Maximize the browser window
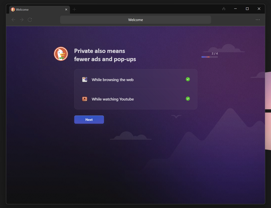Viewport: 271px width, 208px height. [247, 9]
